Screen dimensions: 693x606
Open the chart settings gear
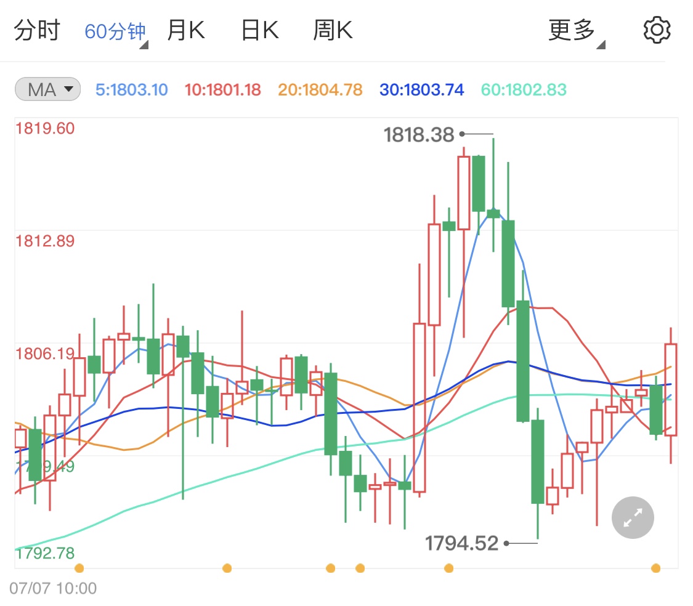(657, 30)
